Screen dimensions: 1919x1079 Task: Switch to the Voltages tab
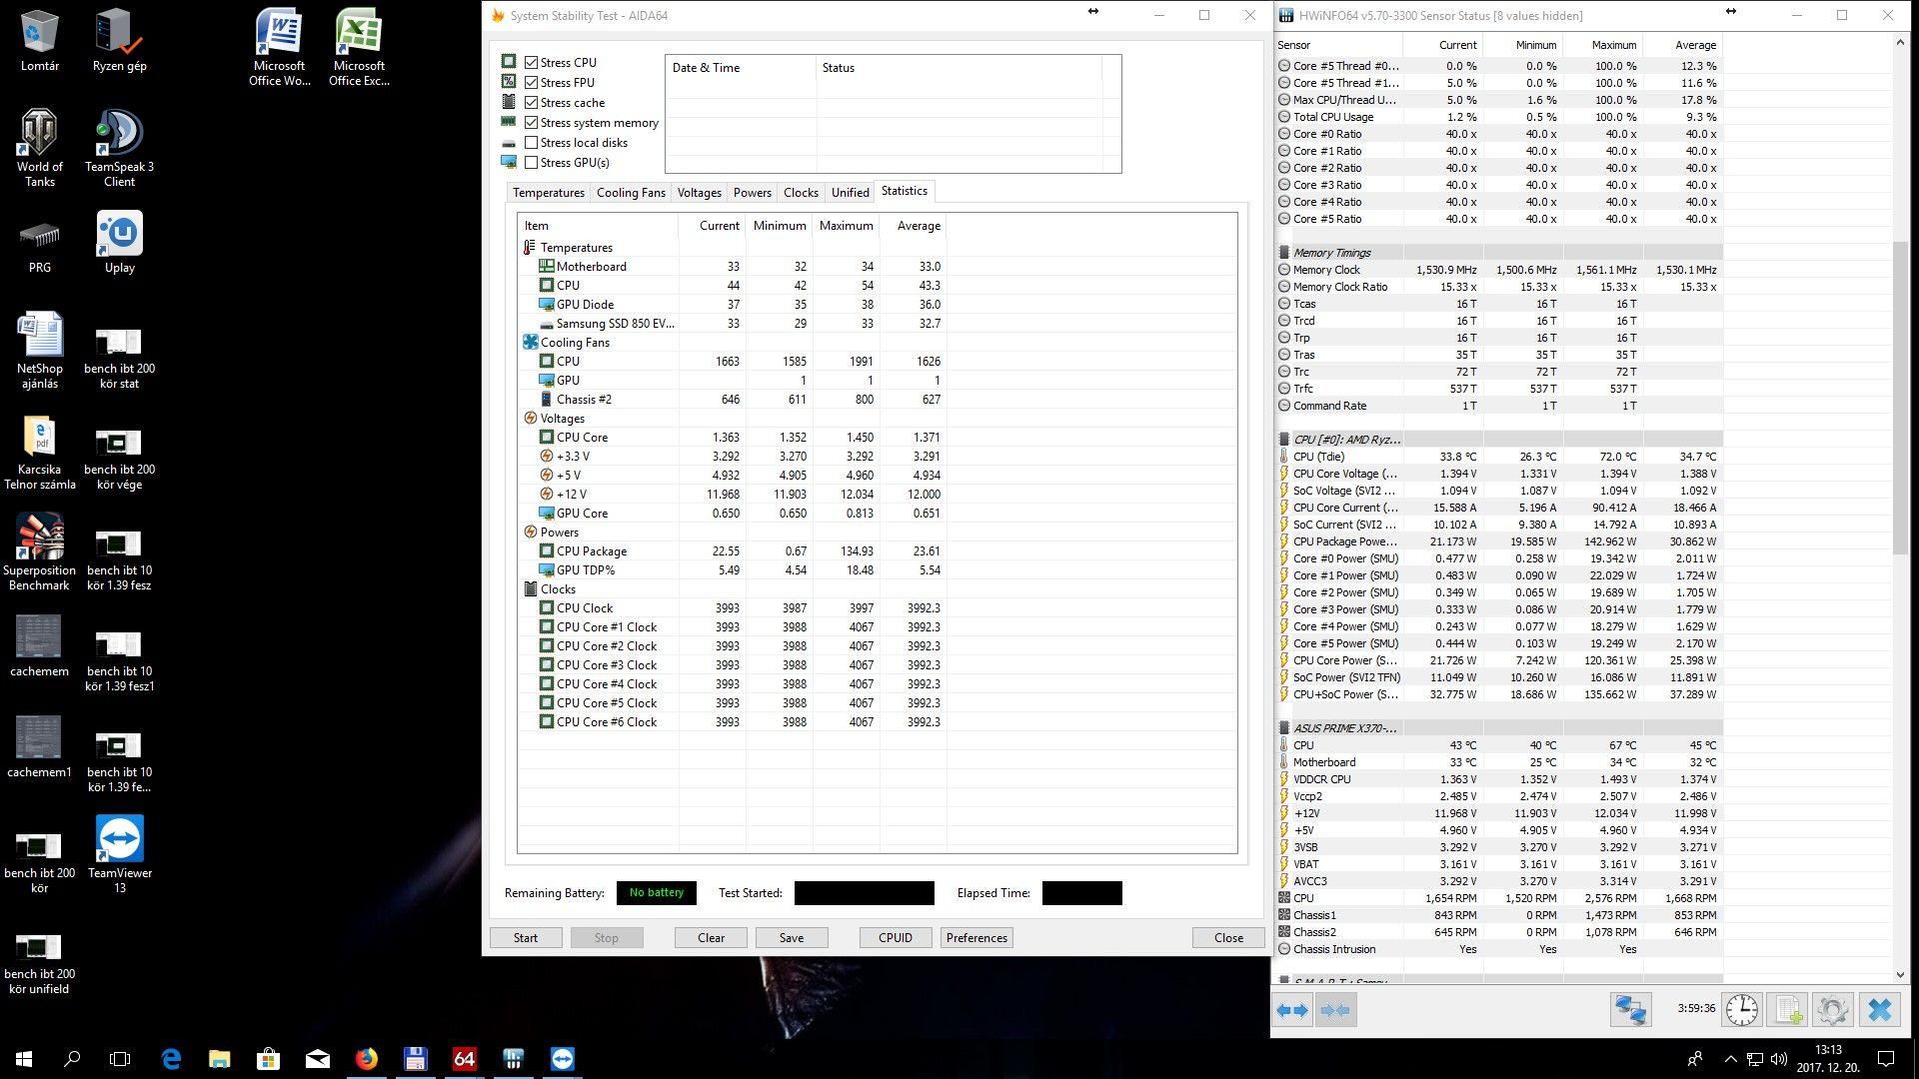(699, 193)
